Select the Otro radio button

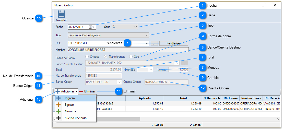tap(131, 56)
